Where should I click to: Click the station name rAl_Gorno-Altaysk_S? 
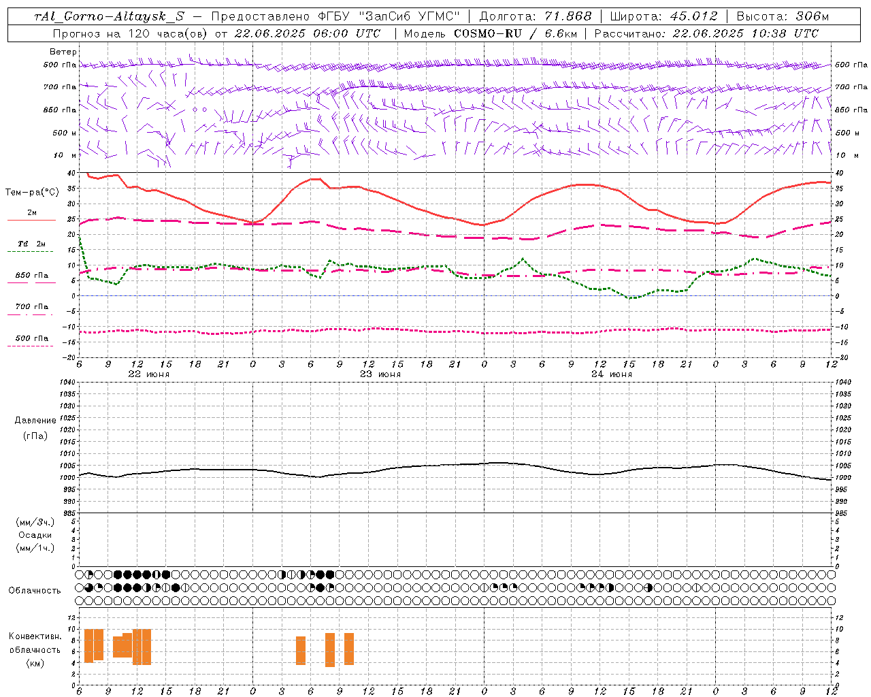[109, 16]
